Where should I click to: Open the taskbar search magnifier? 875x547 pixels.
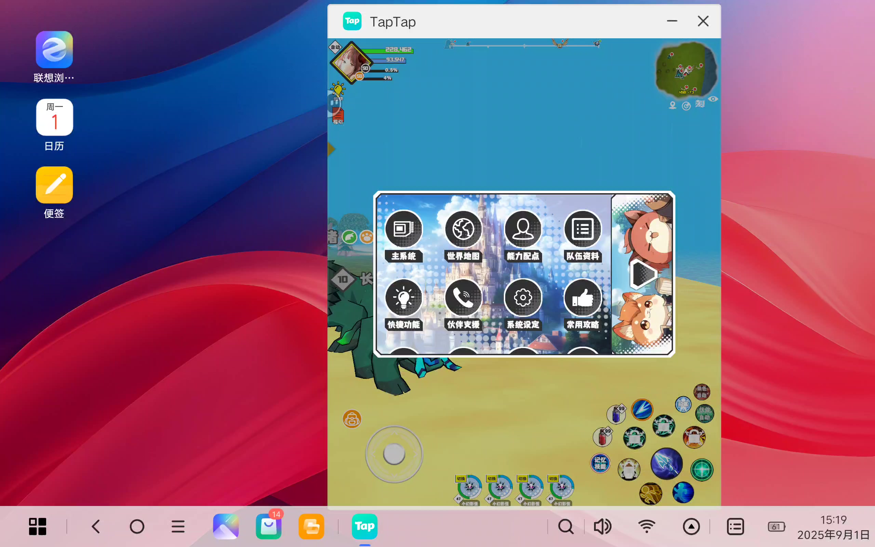pyautogui.click(x=566, y=526)
